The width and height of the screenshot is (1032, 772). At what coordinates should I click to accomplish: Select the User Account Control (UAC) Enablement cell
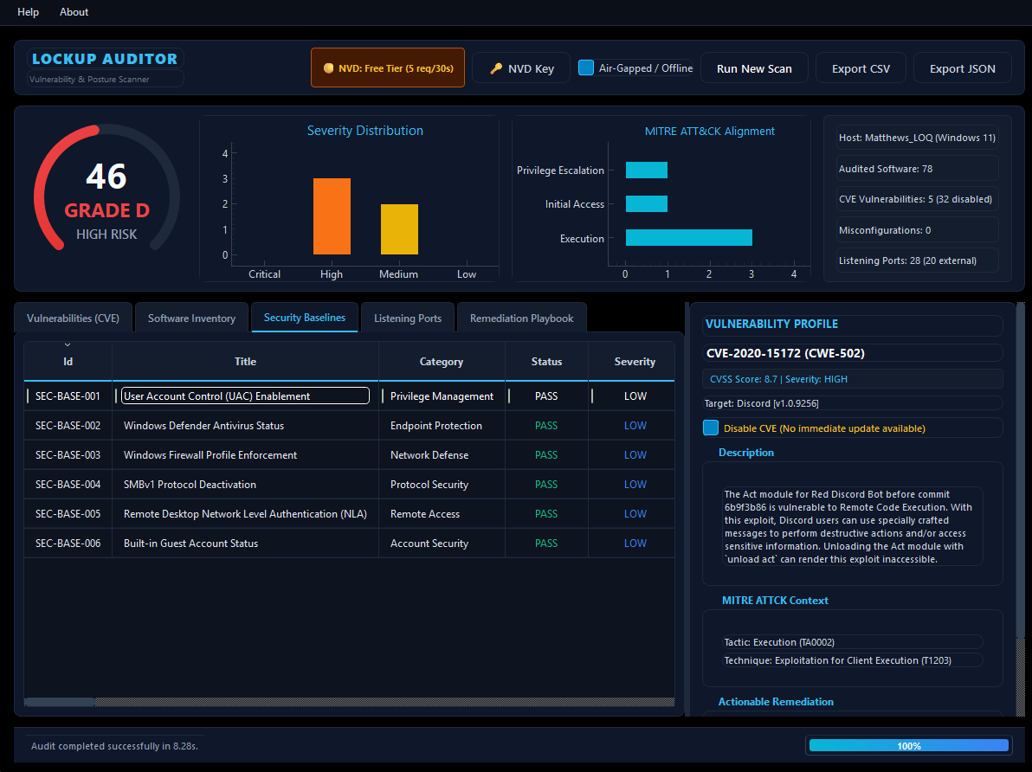coord(246,396)
